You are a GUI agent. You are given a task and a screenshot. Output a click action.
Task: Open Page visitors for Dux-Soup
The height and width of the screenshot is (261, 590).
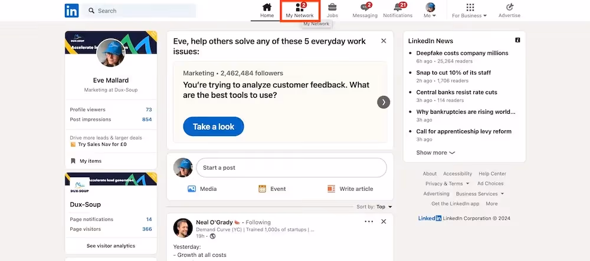pyautogui.click(x=111, y=229)
